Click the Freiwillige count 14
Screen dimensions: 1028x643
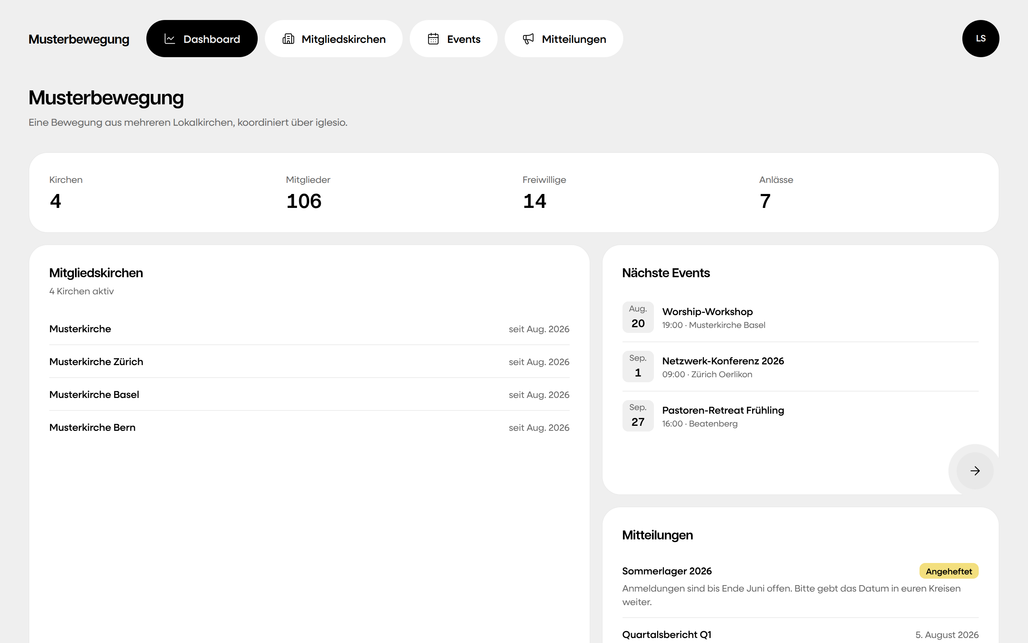534,201
